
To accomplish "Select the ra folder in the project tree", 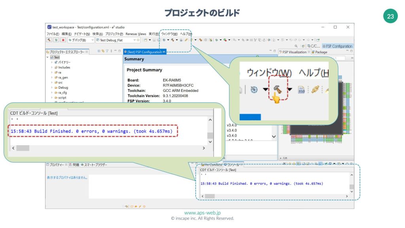I will [x=58, y=72].
